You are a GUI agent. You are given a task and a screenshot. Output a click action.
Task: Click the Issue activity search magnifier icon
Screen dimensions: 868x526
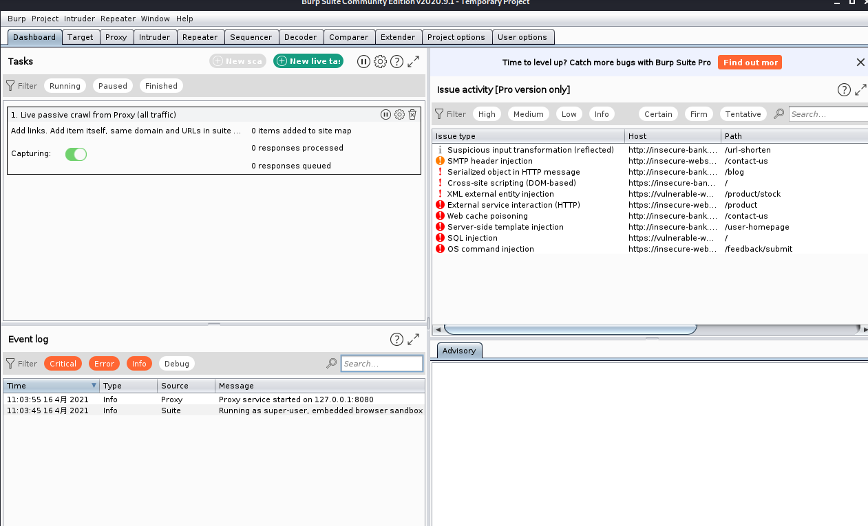pos(779,114)
